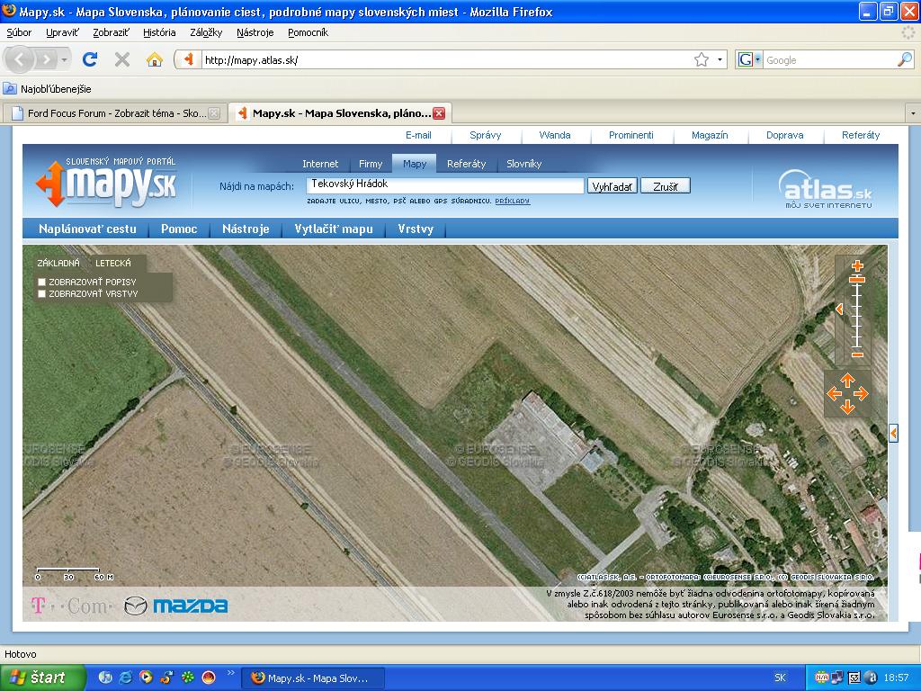The width and height of the screenshot is (921, 691).
Task: Go to the Firefox home page
Action: coord(155,59)
